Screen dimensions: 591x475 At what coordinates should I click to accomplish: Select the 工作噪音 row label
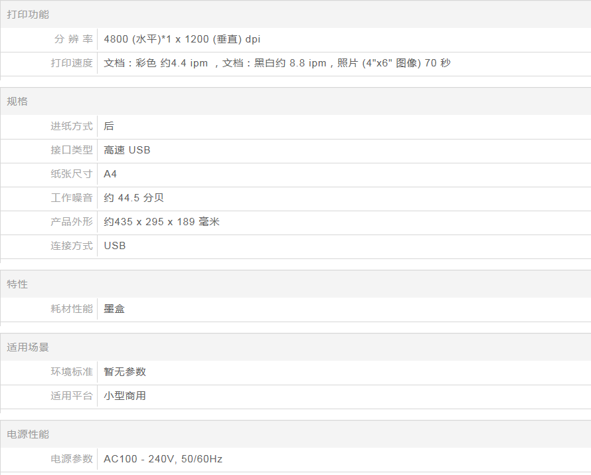tap(72, 198)
